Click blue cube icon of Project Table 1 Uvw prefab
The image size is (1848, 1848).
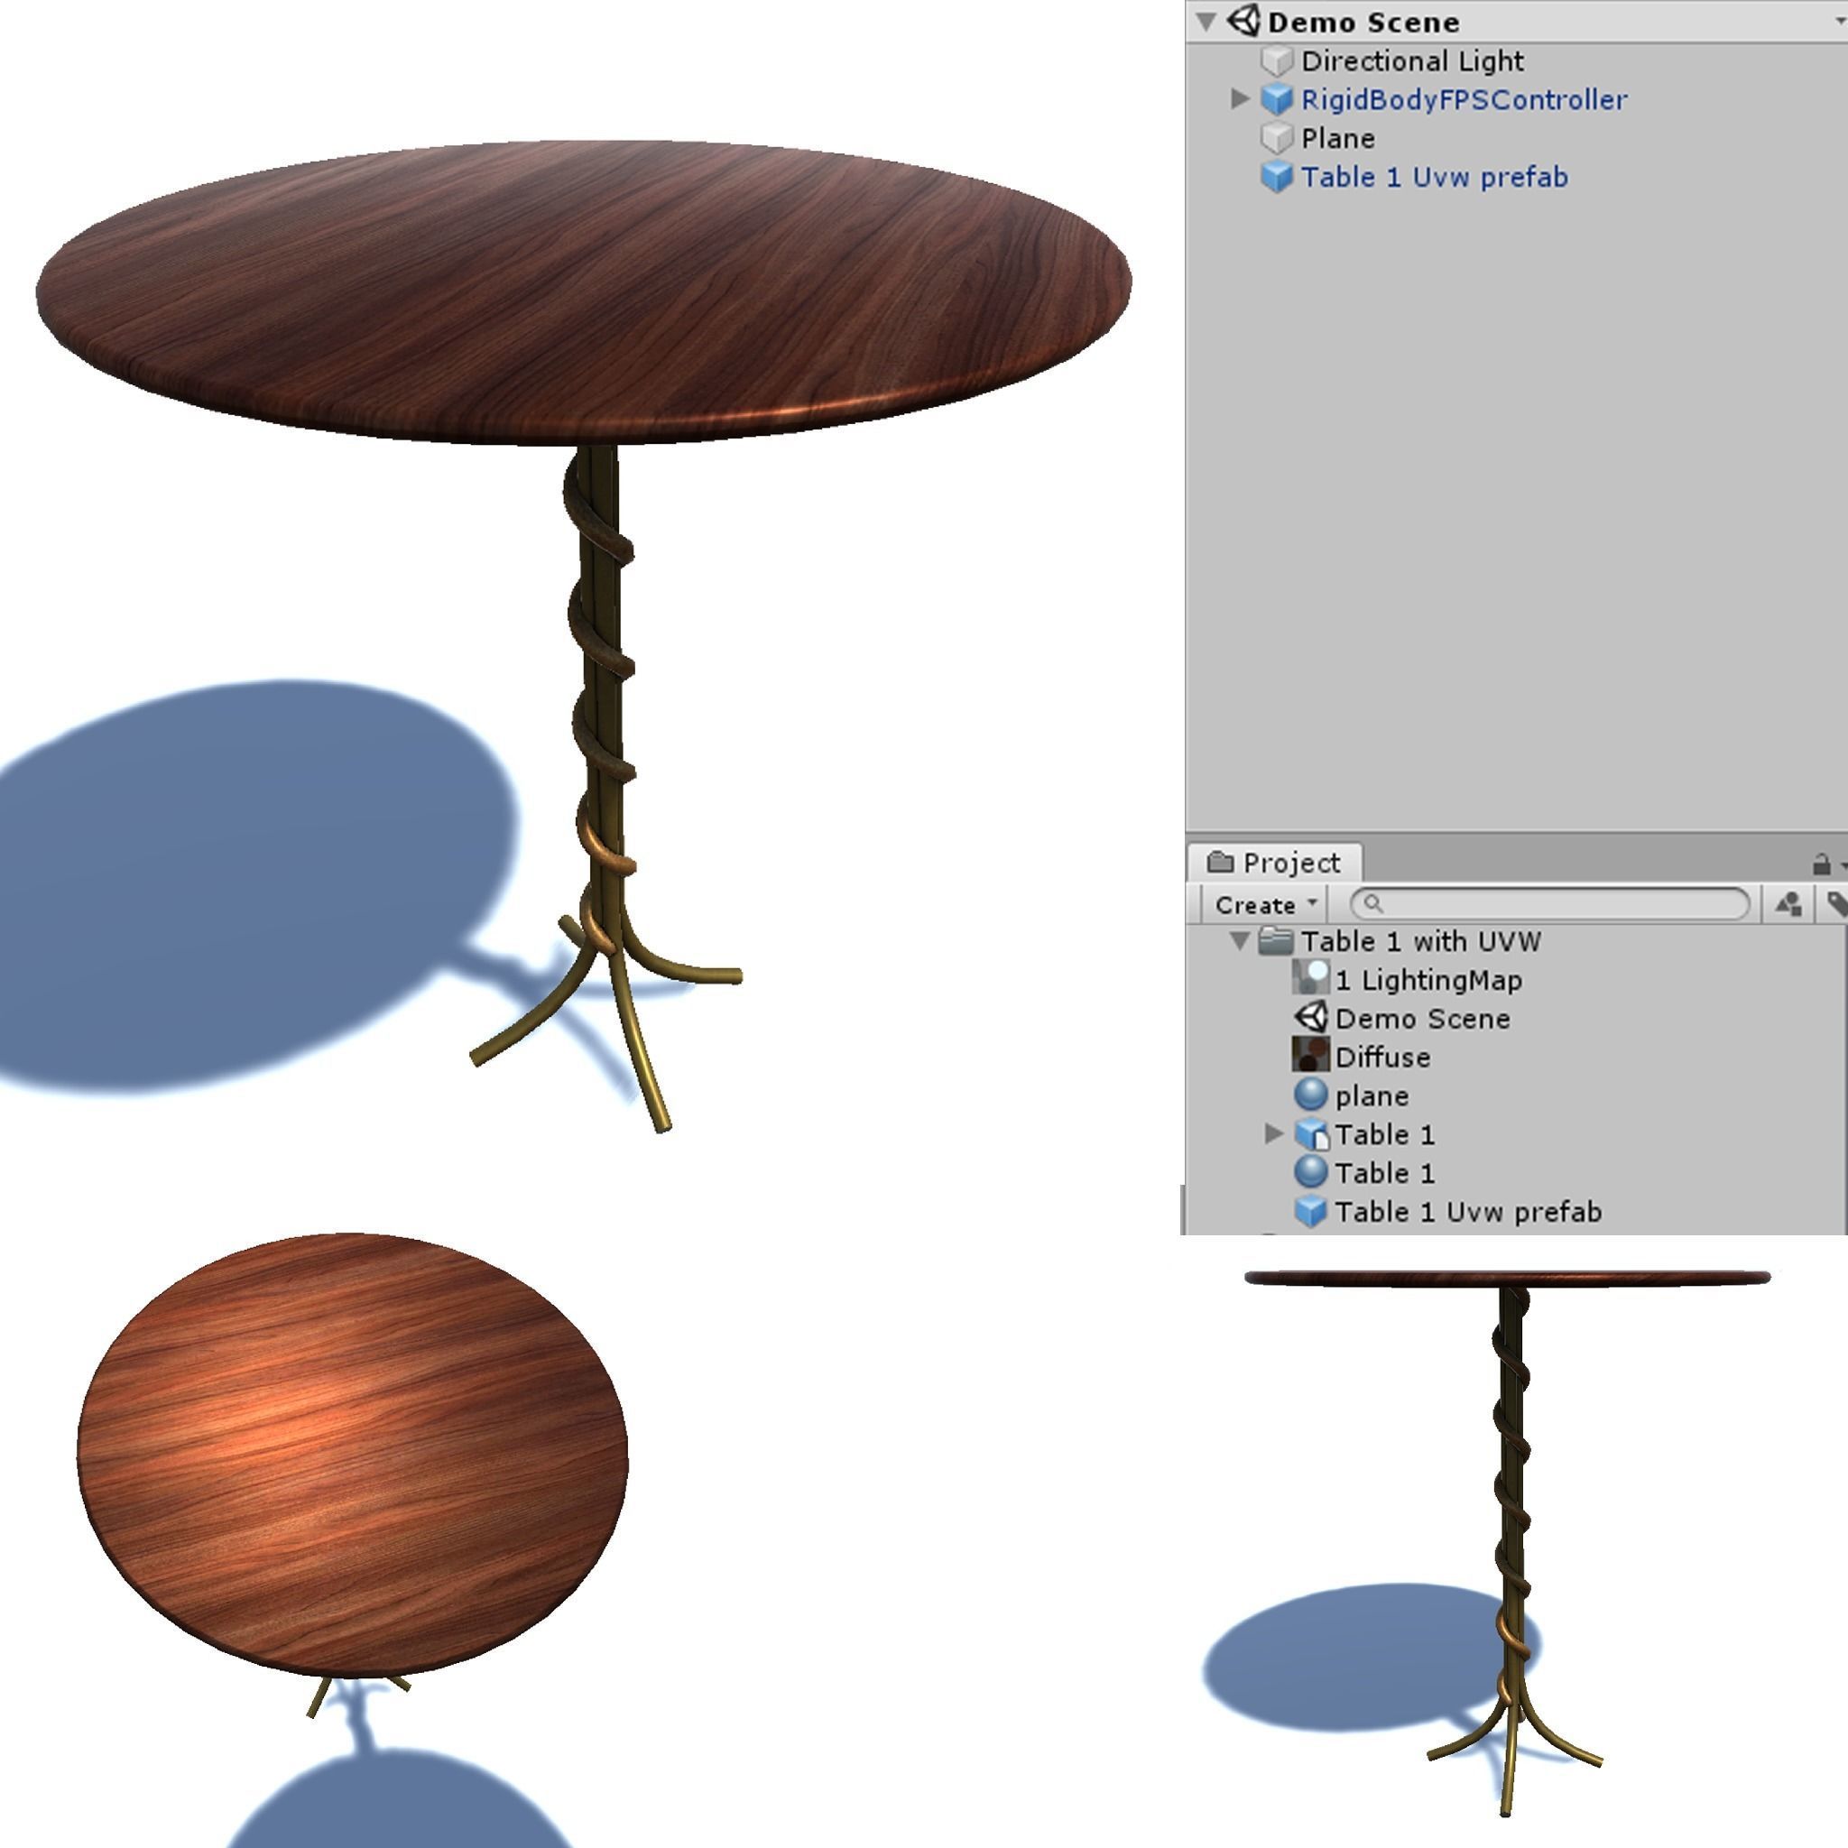1310,1212
